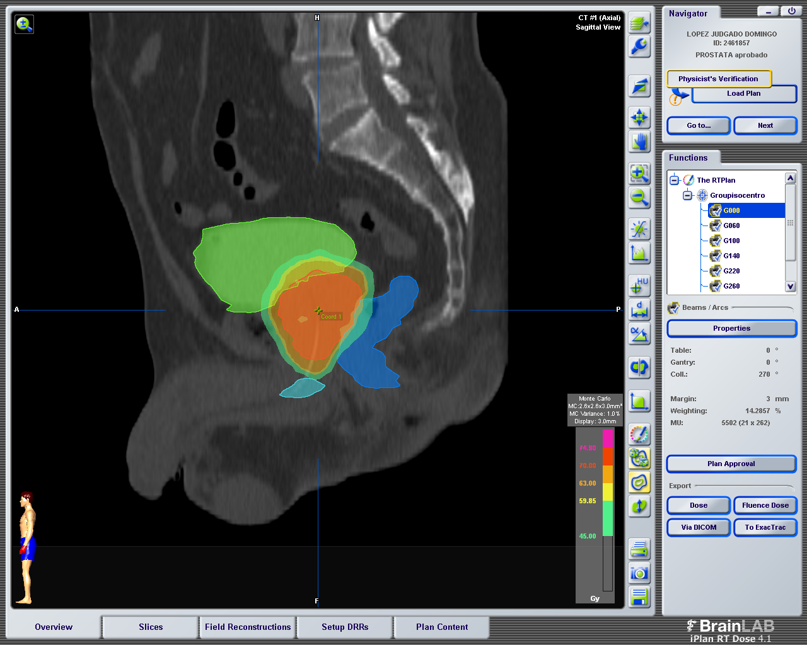
Task: Switch to the Slices tab
Action: [x=150, y=627]
